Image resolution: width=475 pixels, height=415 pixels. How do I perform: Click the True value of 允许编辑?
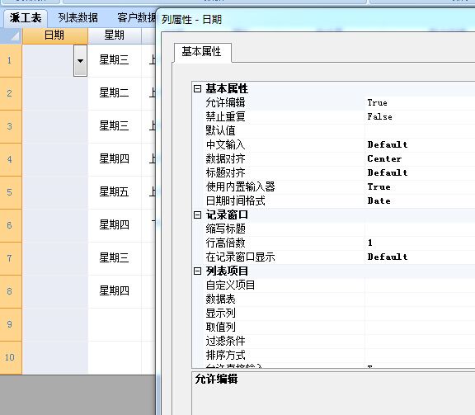click(x=377, y=103)
